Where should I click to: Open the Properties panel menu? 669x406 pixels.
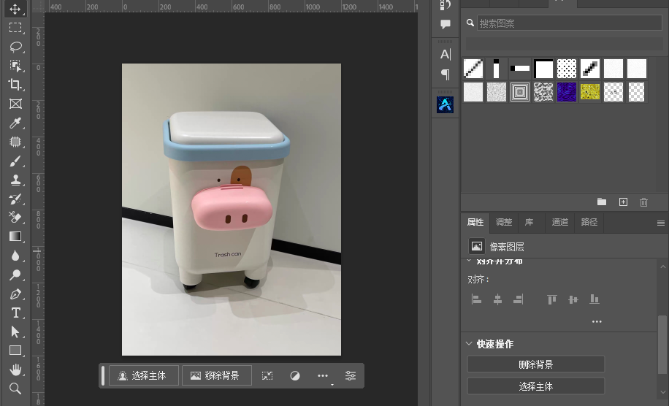click(x=661, y=223)
